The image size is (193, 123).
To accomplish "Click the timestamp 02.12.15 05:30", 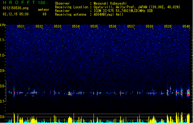I will click(16, 14).
